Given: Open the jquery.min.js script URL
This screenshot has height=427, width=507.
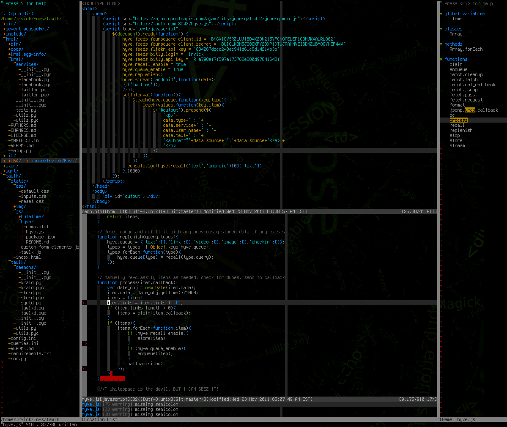Looking at the screenshot, I should 217,19.
